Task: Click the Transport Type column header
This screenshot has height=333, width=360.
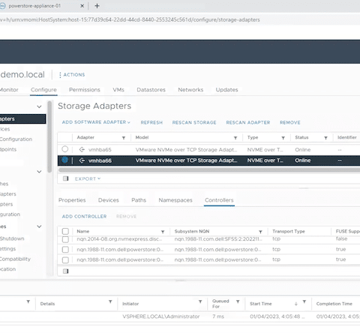Action: coord(289,232)
